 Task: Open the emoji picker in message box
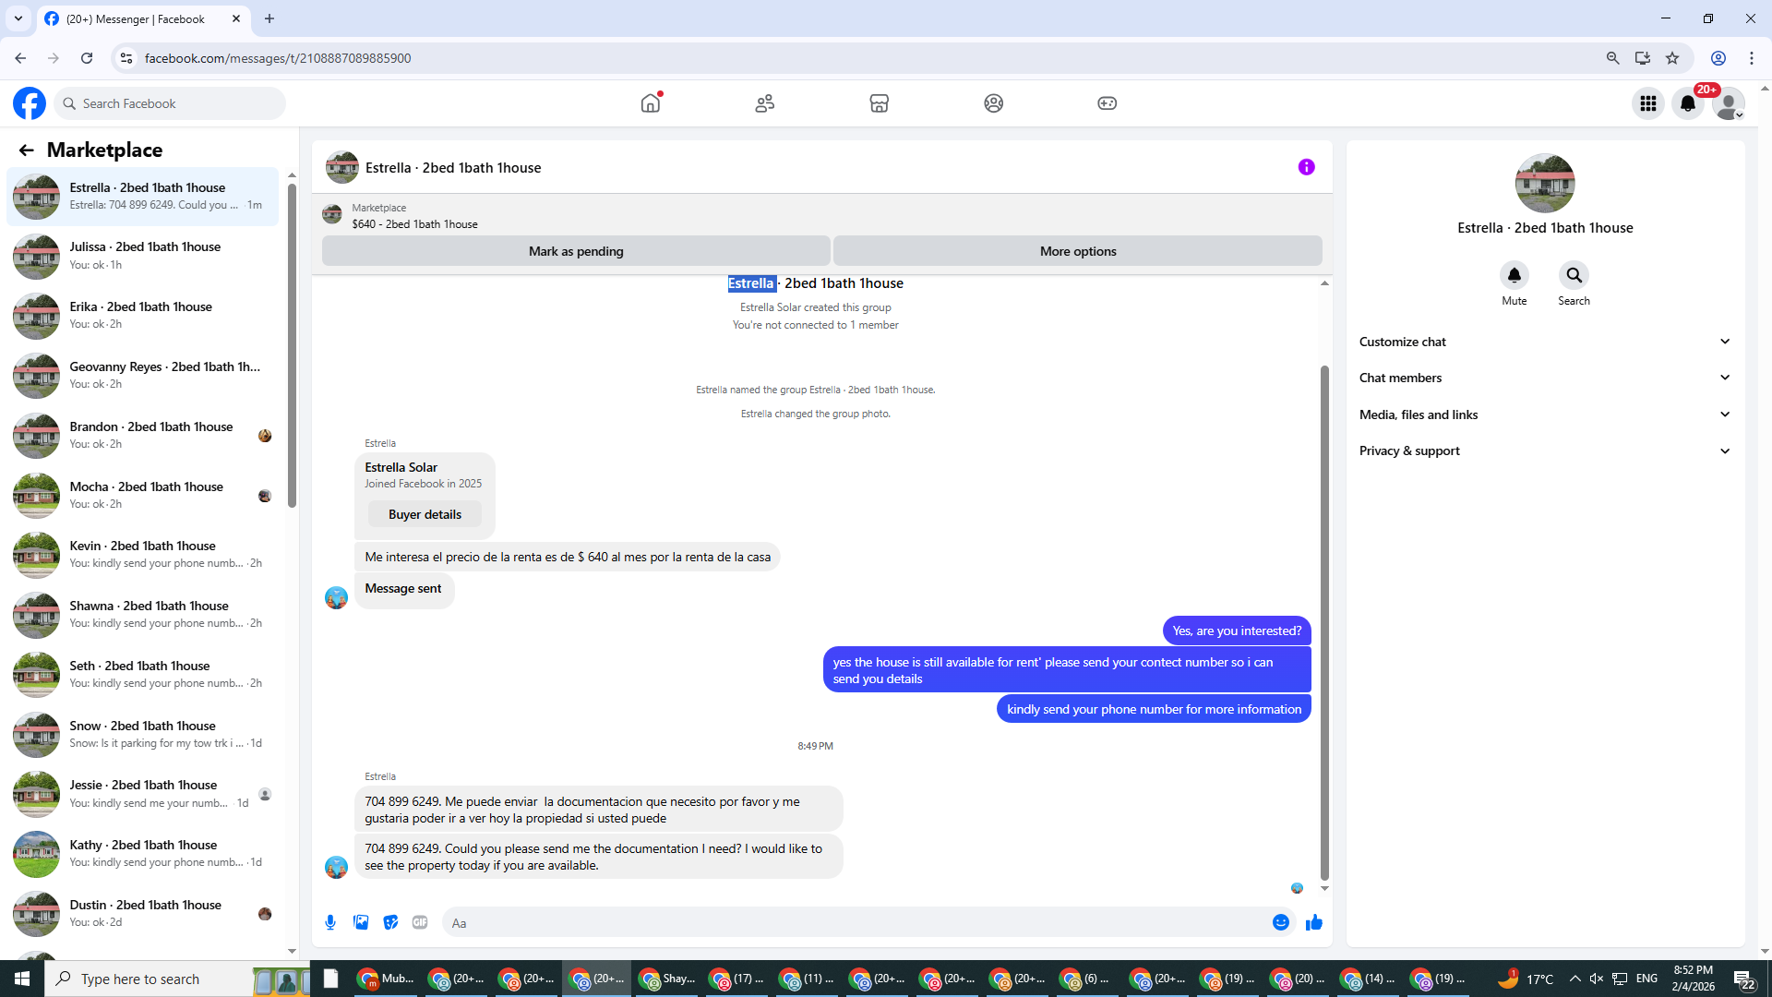[x=1280, y=922]
